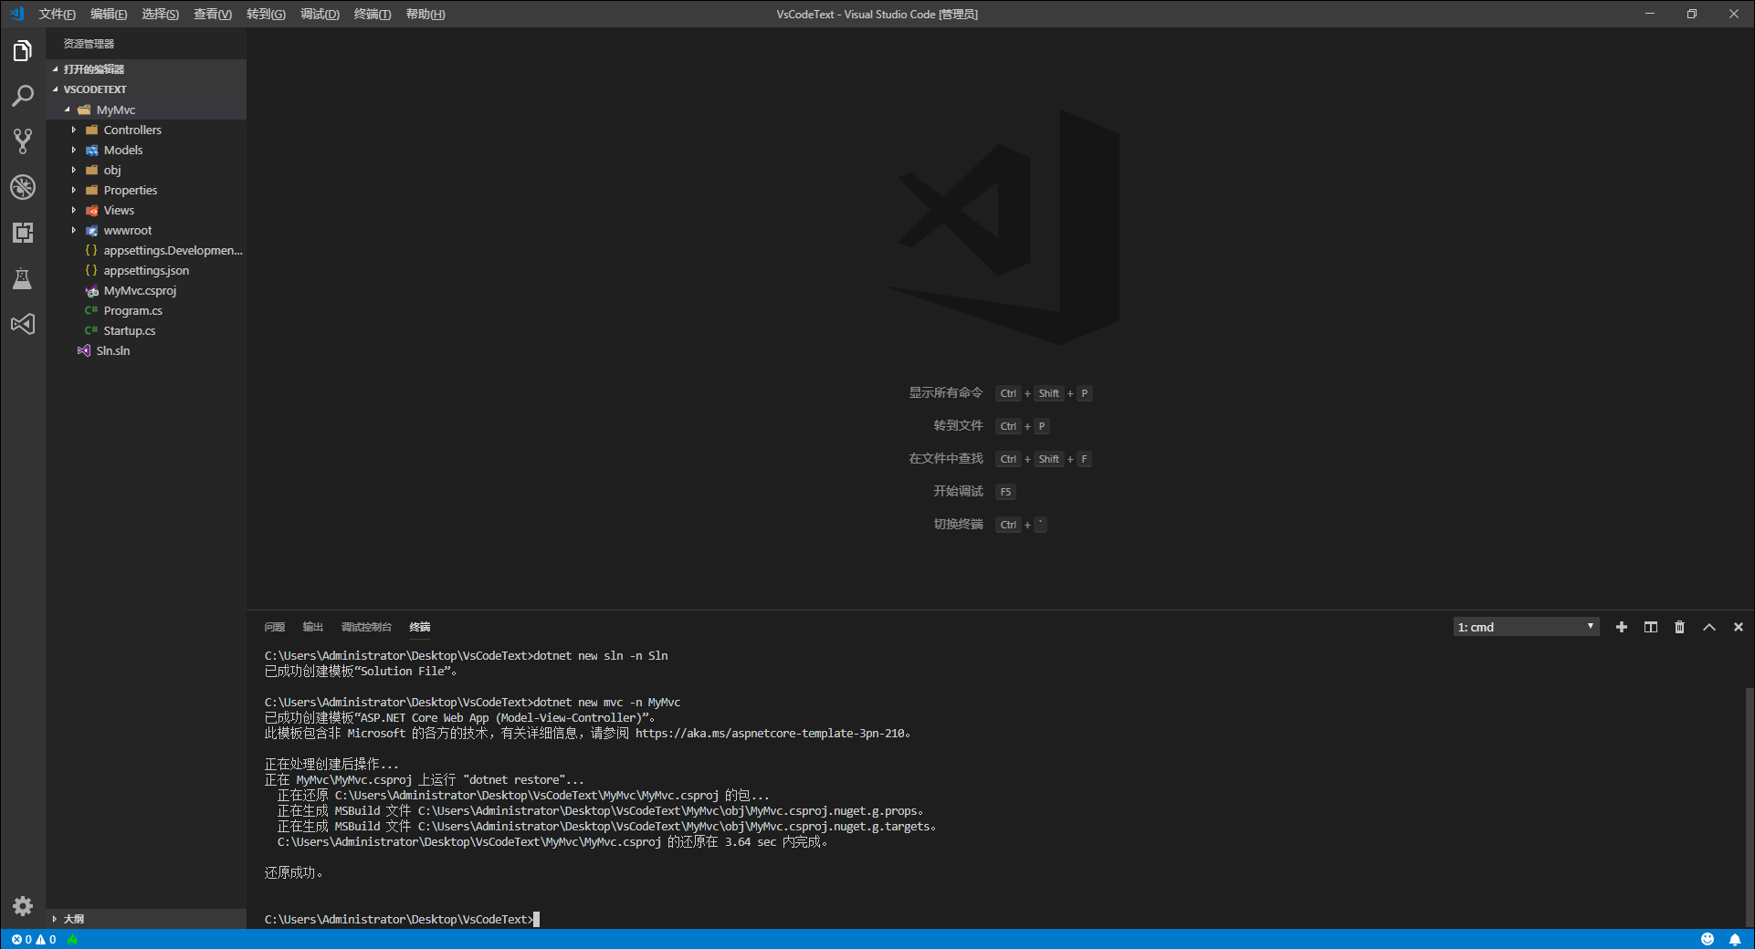Open the Extensions view icon

pyautogui.click(x=22, y=233)
